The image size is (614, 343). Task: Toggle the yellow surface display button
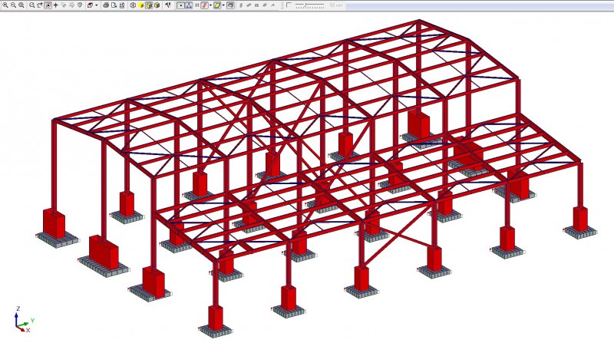click(x=217, y=5)
